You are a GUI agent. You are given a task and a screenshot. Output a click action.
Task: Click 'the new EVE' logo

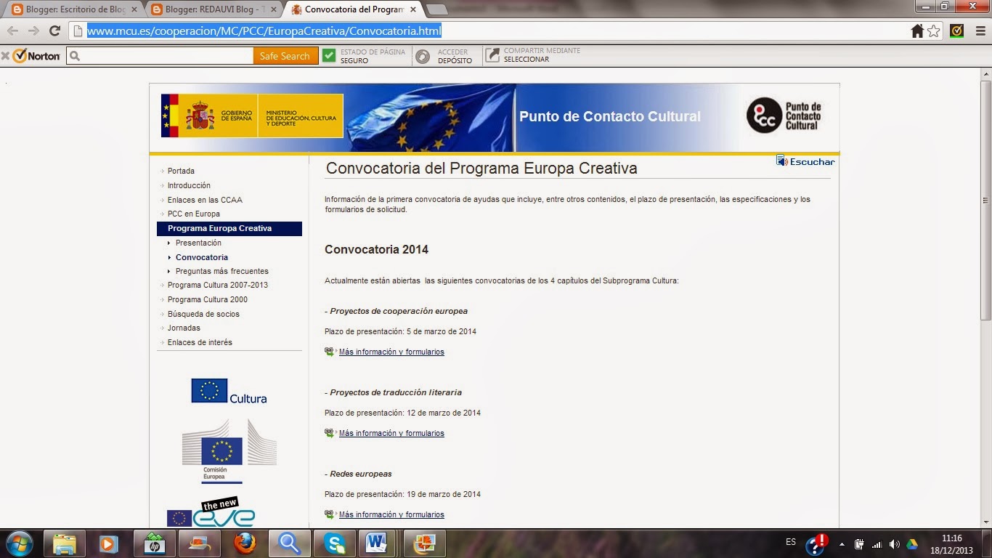tap(211, 511)
